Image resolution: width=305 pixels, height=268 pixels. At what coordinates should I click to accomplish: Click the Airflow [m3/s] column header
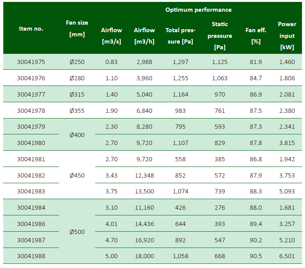tap(111, 36)
